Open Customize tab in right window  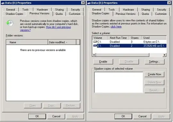tap(161, 14)
